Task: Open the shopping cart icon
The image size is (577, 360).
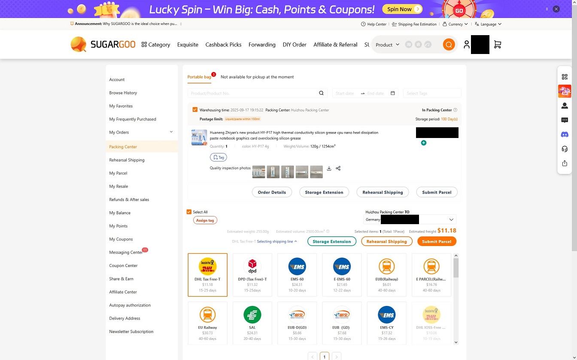Action: point(498,45)
